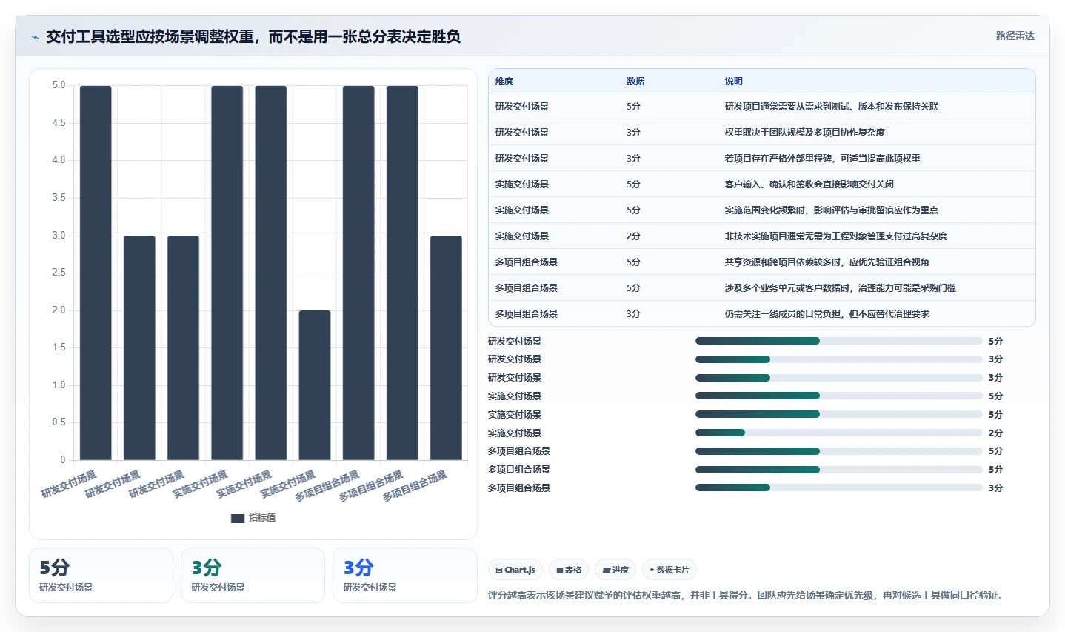Click the 说明 column header

[x=733, y=82]
